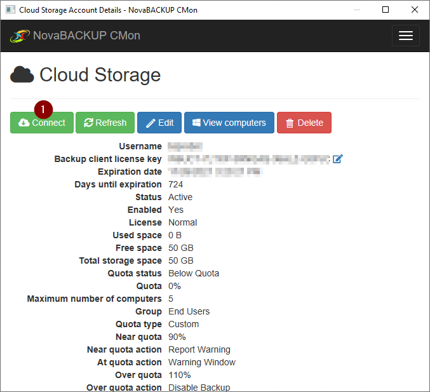This screenshot has width=430, height=392.
Task: Minimize the CMon window
Action: coord(357,10)
